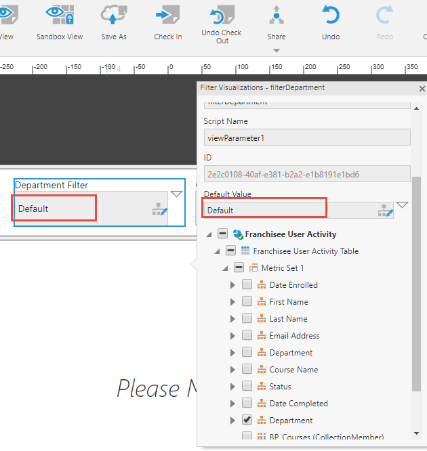Check the Course Name checkbox
The width and height of the screenshot is (427, 451).
247,369
